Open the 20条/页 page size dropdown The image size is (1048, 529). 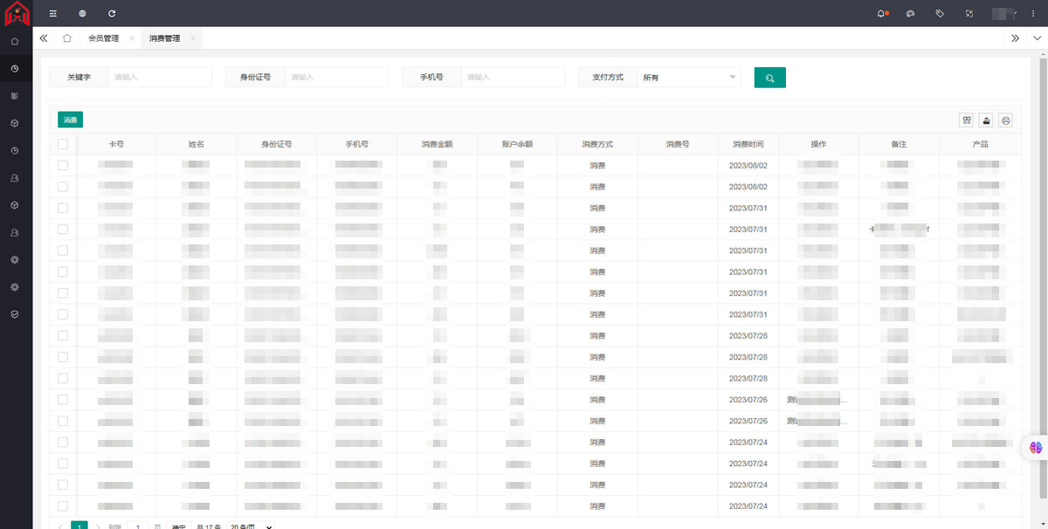pos(251,526)
